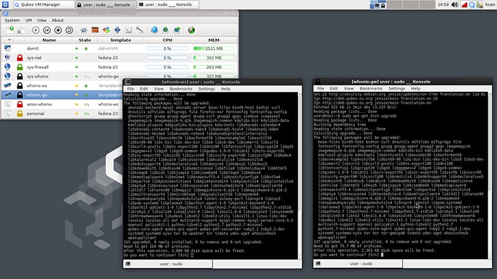Switch to the first Konsole taskbar entry with lock
The width and height of the screenshot is (497, 279).
[x=106, y=4]
